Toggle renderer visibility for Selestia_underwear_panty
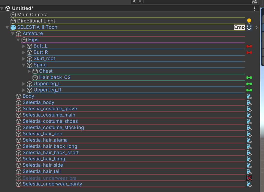The image size is (264, 192). tap(249, 184)
